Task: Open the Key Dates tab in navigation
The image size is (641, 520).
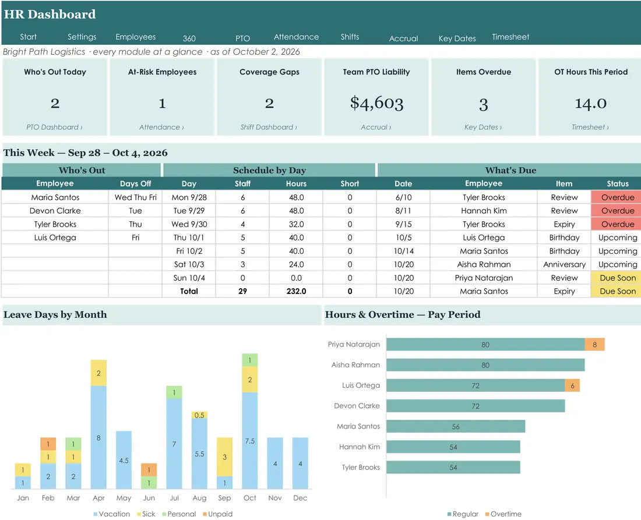Action: coord(457,38)
